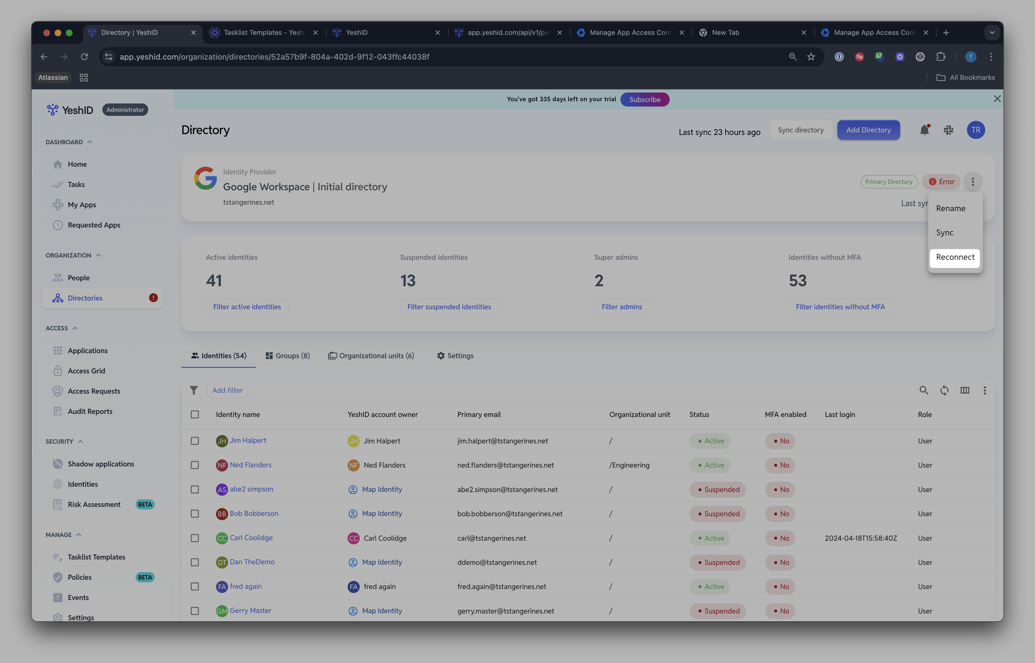Screen dimensions: 1035x663
Task: Tick the checkbox for Jim Halpert
Action: pos(195,441)
